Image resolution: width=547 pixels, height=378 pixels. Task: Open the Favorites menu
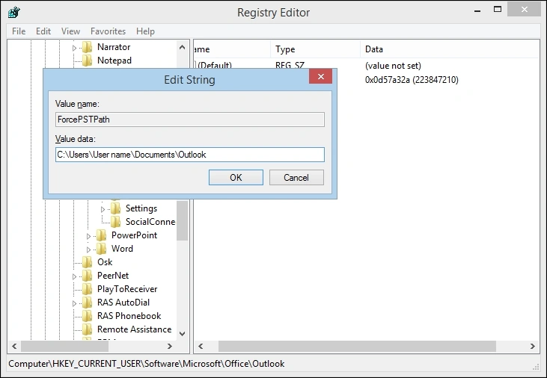coord(109,31)
